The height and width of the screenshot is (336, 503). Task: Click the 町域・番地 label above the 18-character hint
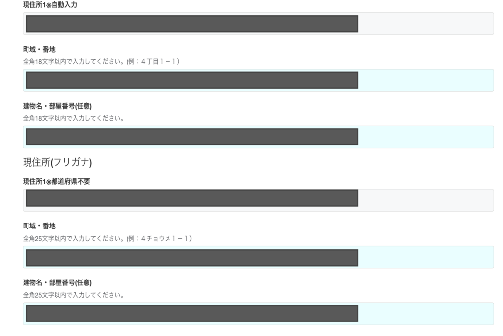tap(39, 50)
